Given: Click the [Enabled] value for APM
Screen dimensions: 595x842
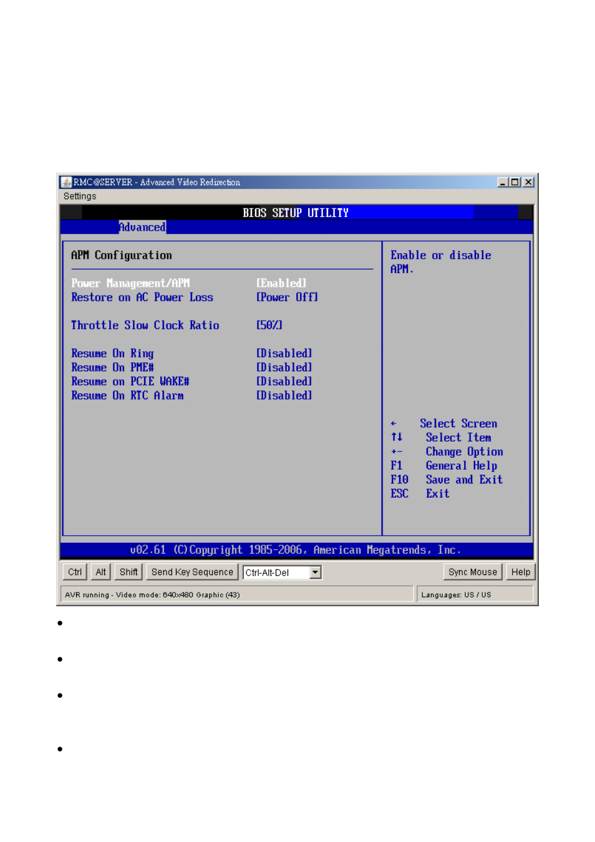Looking at the screenshot, I should pos(281,283).
